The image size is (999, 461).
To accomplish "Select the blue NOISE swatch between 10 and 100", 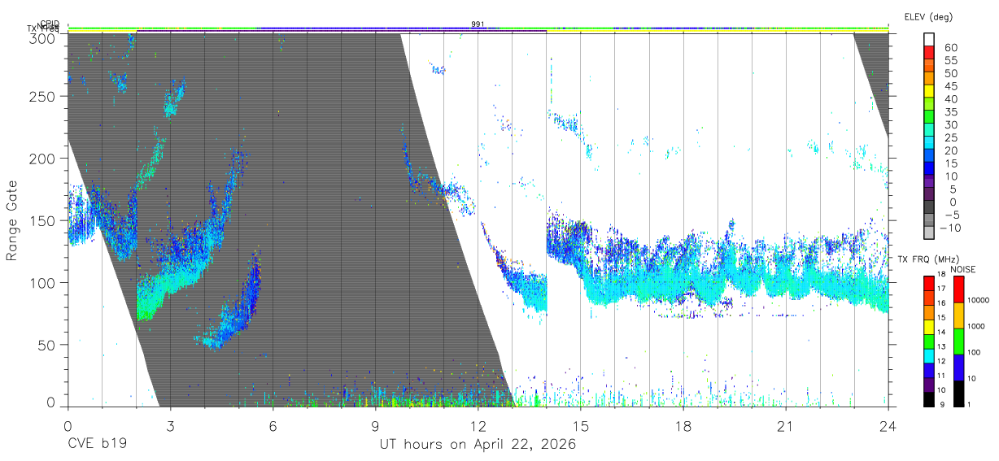I will 959,367.
